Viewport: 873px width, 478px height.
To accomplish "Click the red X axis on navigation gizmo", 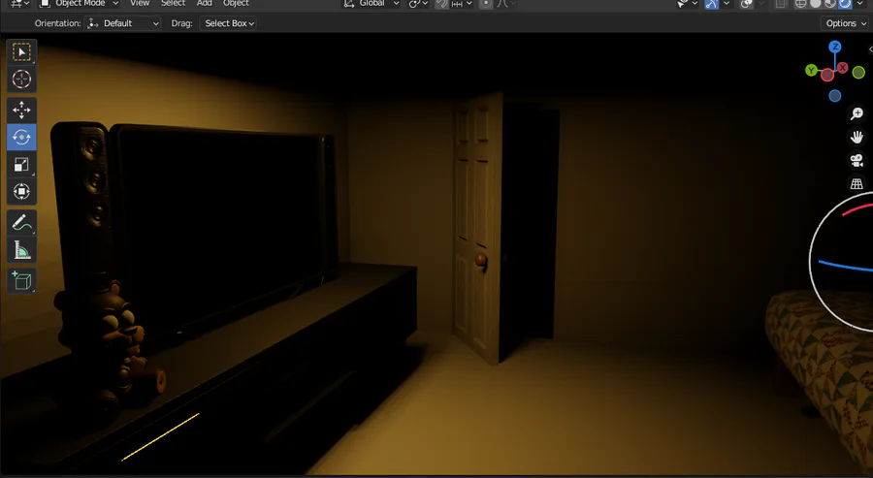I will tap(842, 68).
